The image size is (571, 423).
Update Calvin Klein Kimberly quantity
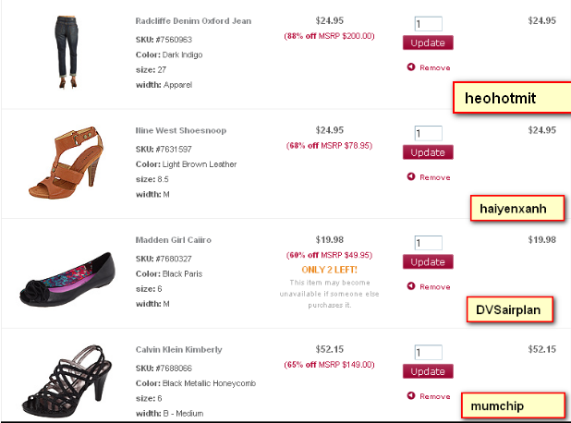click(x=428, y=371)
